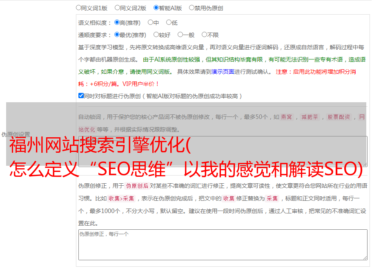The height and width of the screenshot is (268, 372).
Task: Toggle 同时对标题进行伪原创 checkbox
Action: click(81, 96)
